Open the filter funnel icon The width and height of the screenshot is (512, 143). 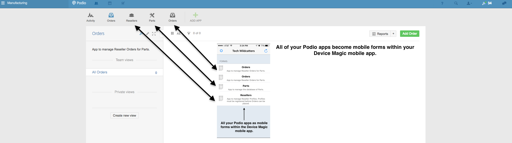click(189, 33)
